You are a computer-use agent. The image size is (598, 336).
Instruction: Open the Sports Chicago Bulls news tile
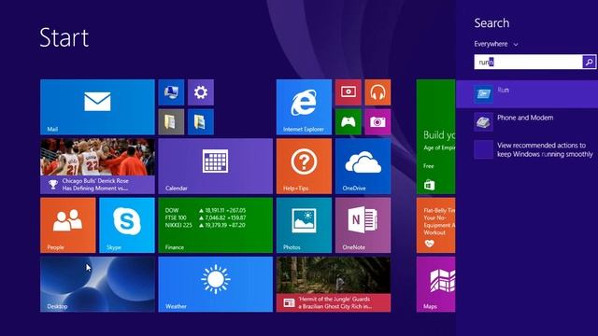[x=97, y=166]
